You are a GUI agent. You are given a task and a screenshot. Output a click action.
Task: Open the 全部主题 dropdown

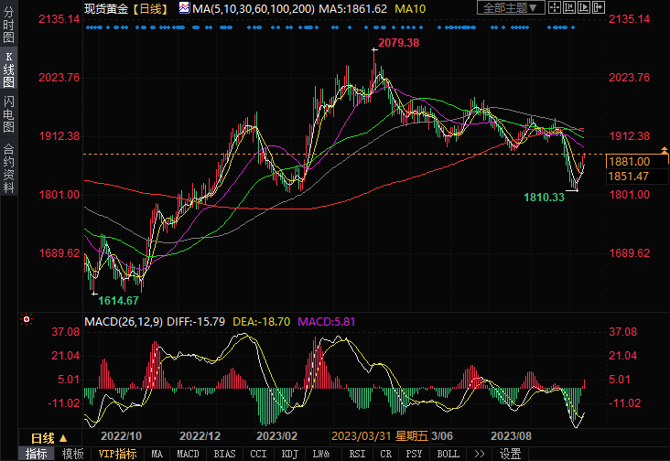click(x=511, y=8)
